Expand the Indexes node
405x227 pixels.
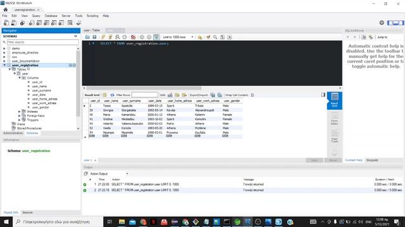click(20, 112)
